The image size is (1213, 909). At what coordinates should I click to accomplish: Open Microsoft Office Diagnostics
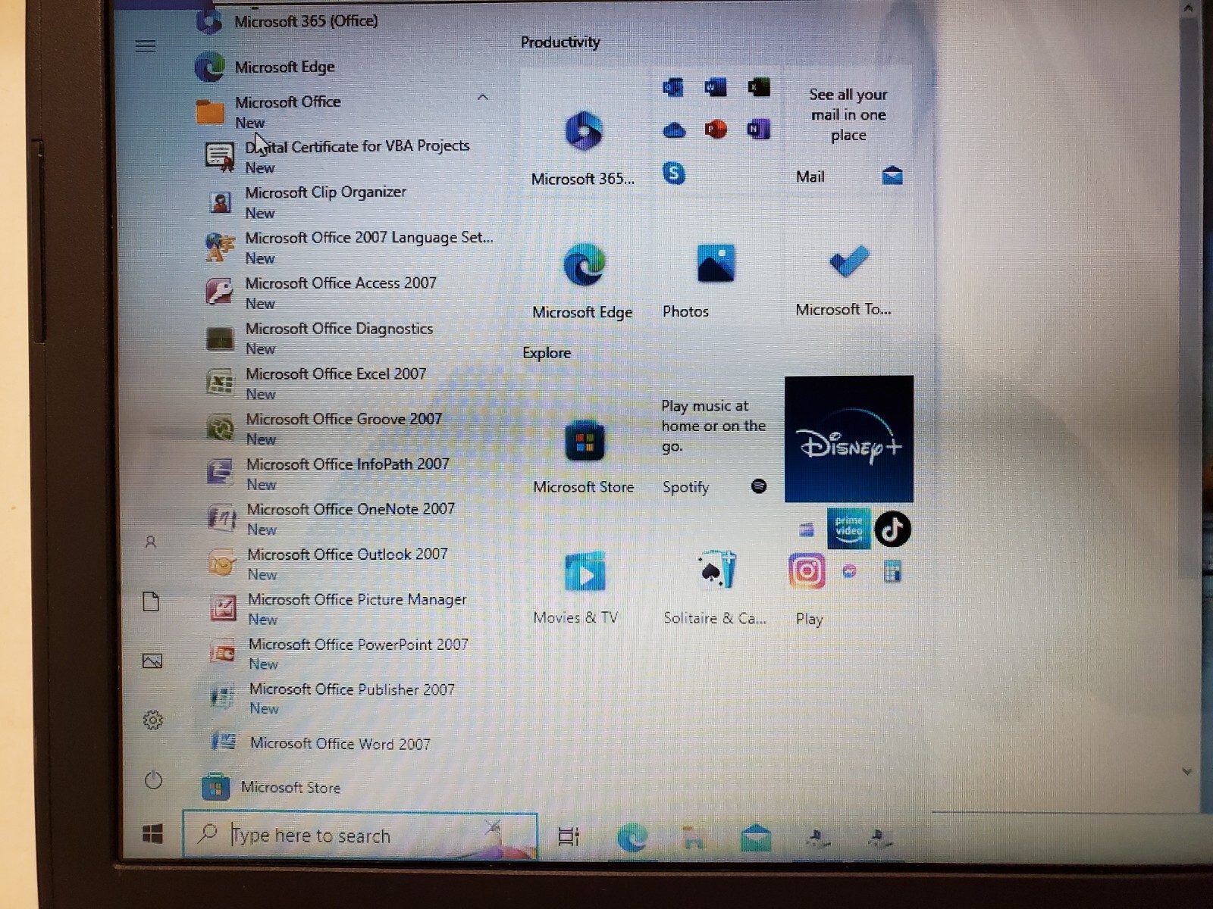tap(339, 337)
